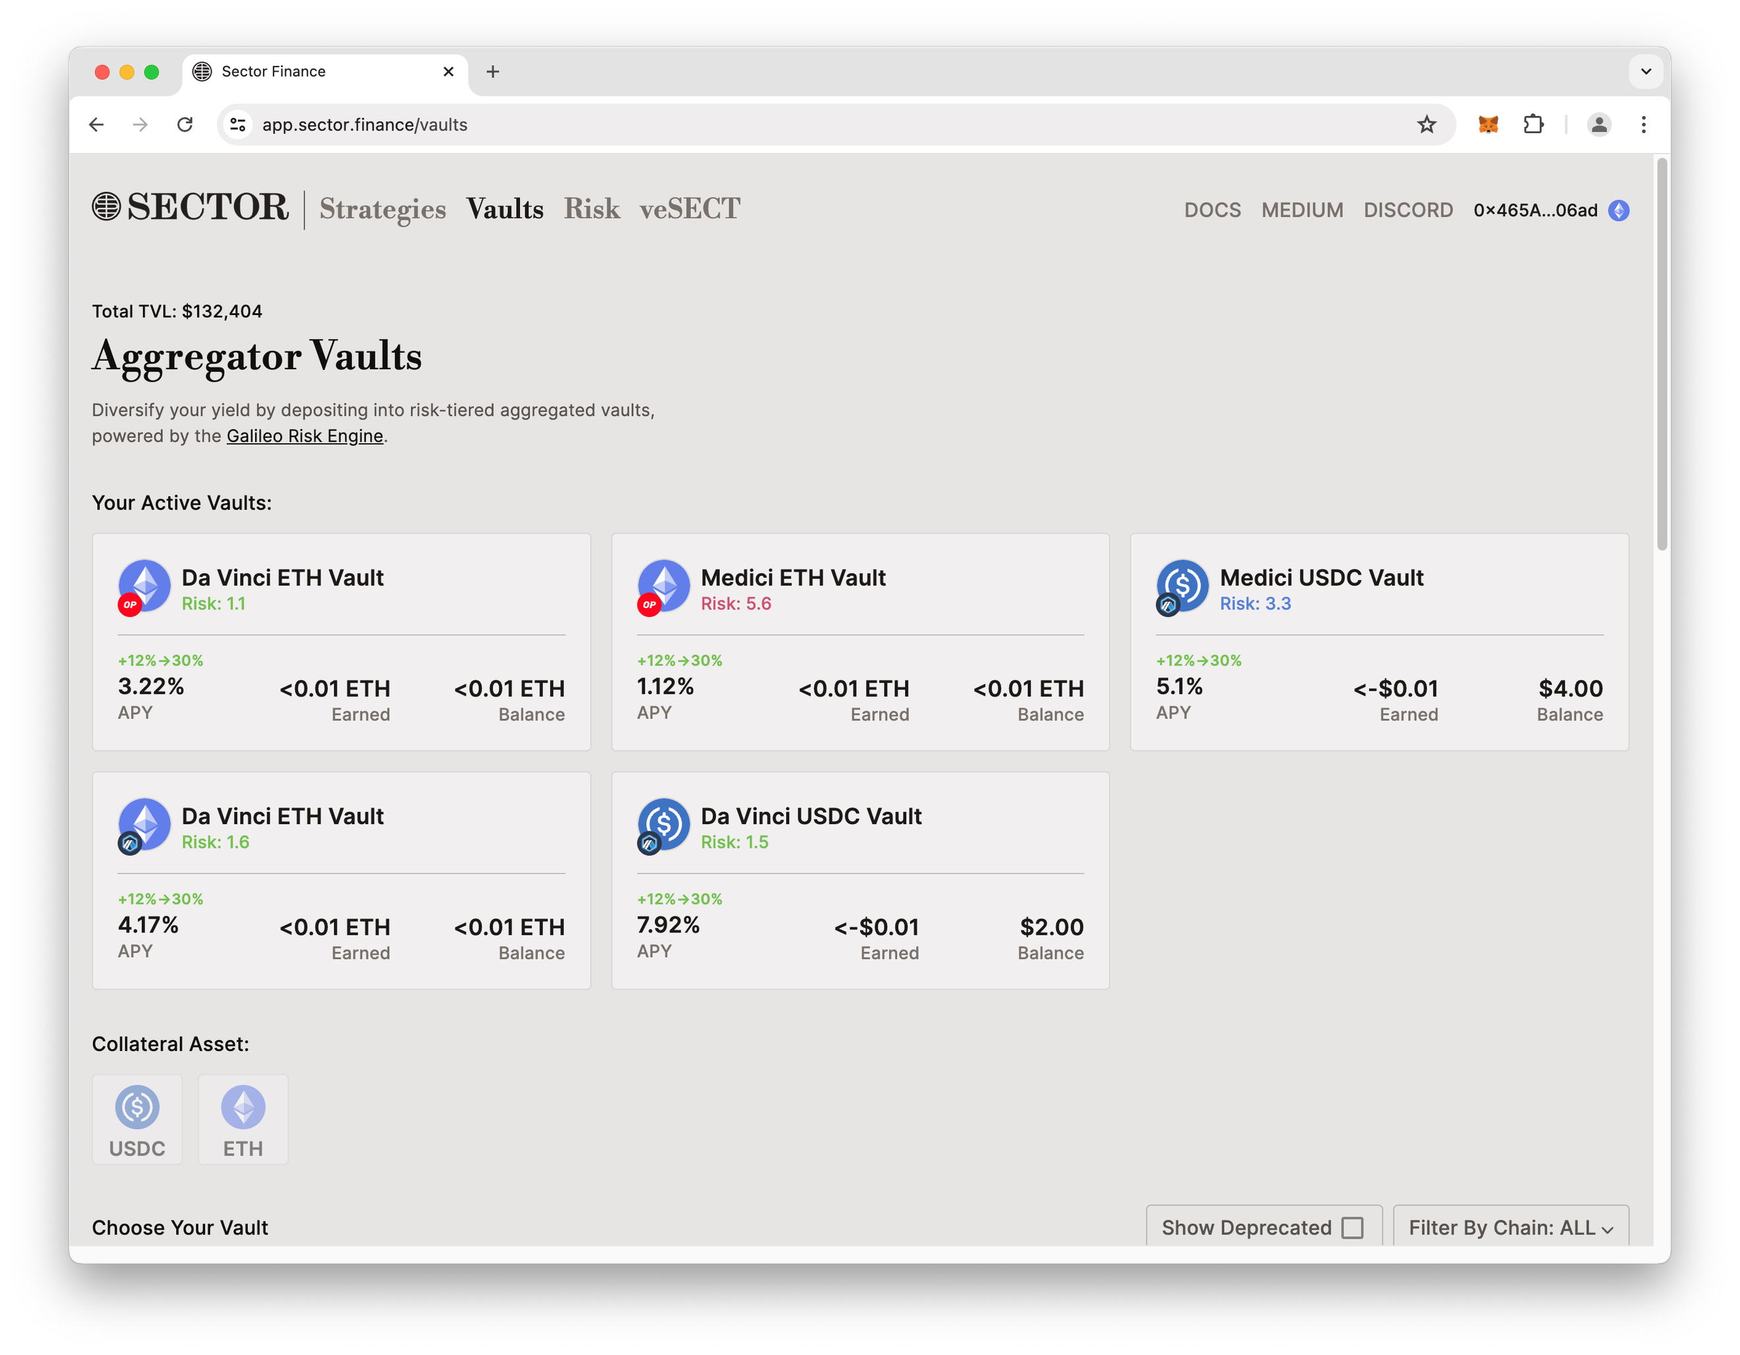Open the Chrome three-dot menu
Viewport: 1740px width, 1355px height.
1643,125
